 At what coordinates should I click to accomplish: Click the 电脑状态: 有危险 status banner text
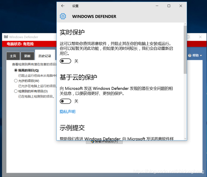pos(20,44)
